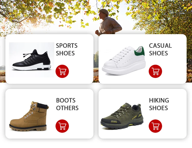192x148 pixels.
Task: Click the Boots Others category card
Action: pos(49,114)
